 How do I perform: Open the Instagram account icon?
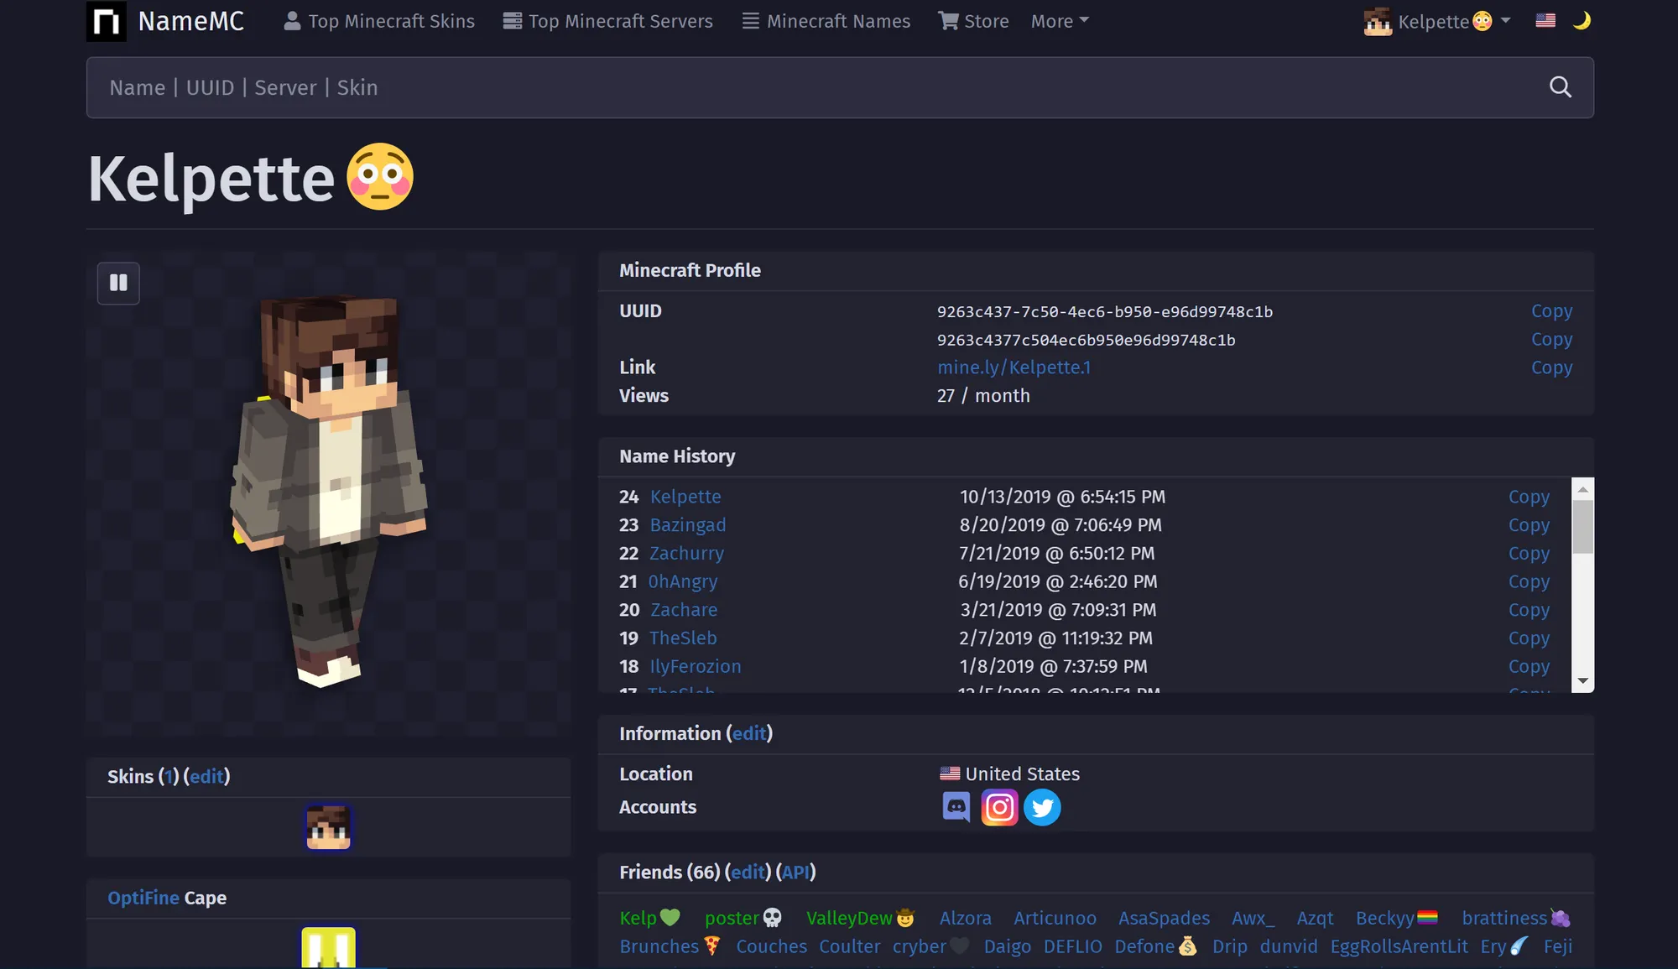(999, 807)
